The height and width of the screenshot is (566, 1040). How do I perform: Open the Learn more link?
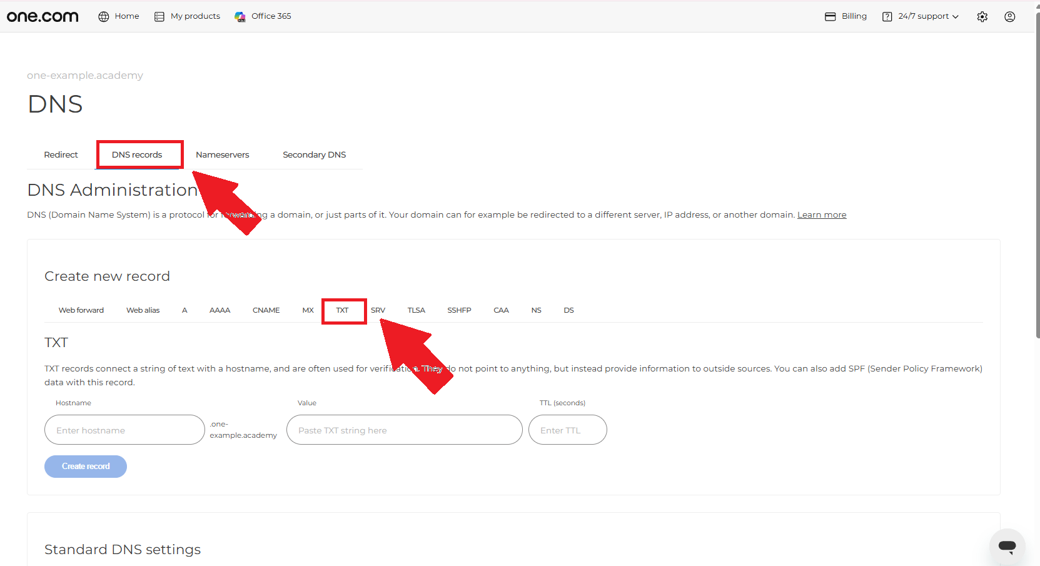click(x=822, y=215)
